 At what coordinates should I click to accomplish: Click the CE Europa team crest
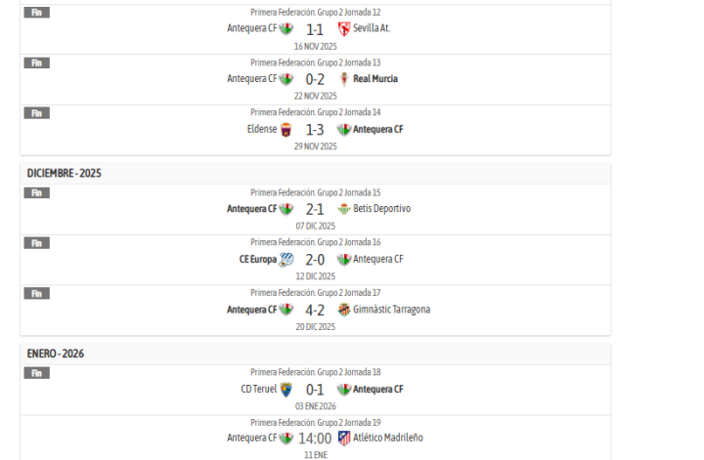click(286, 260)
